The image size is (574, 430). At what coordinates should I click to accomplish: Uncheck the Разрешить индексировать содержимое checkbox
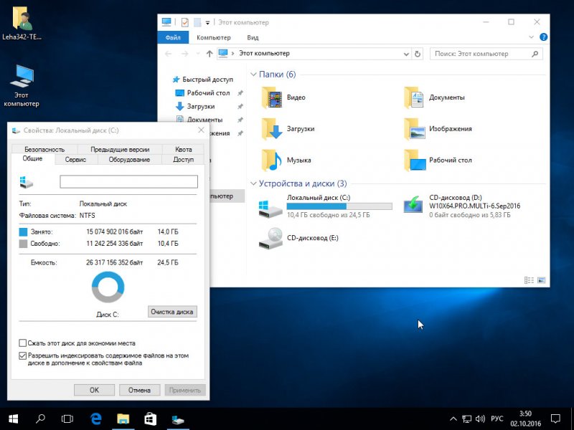[x=23, y=355]
